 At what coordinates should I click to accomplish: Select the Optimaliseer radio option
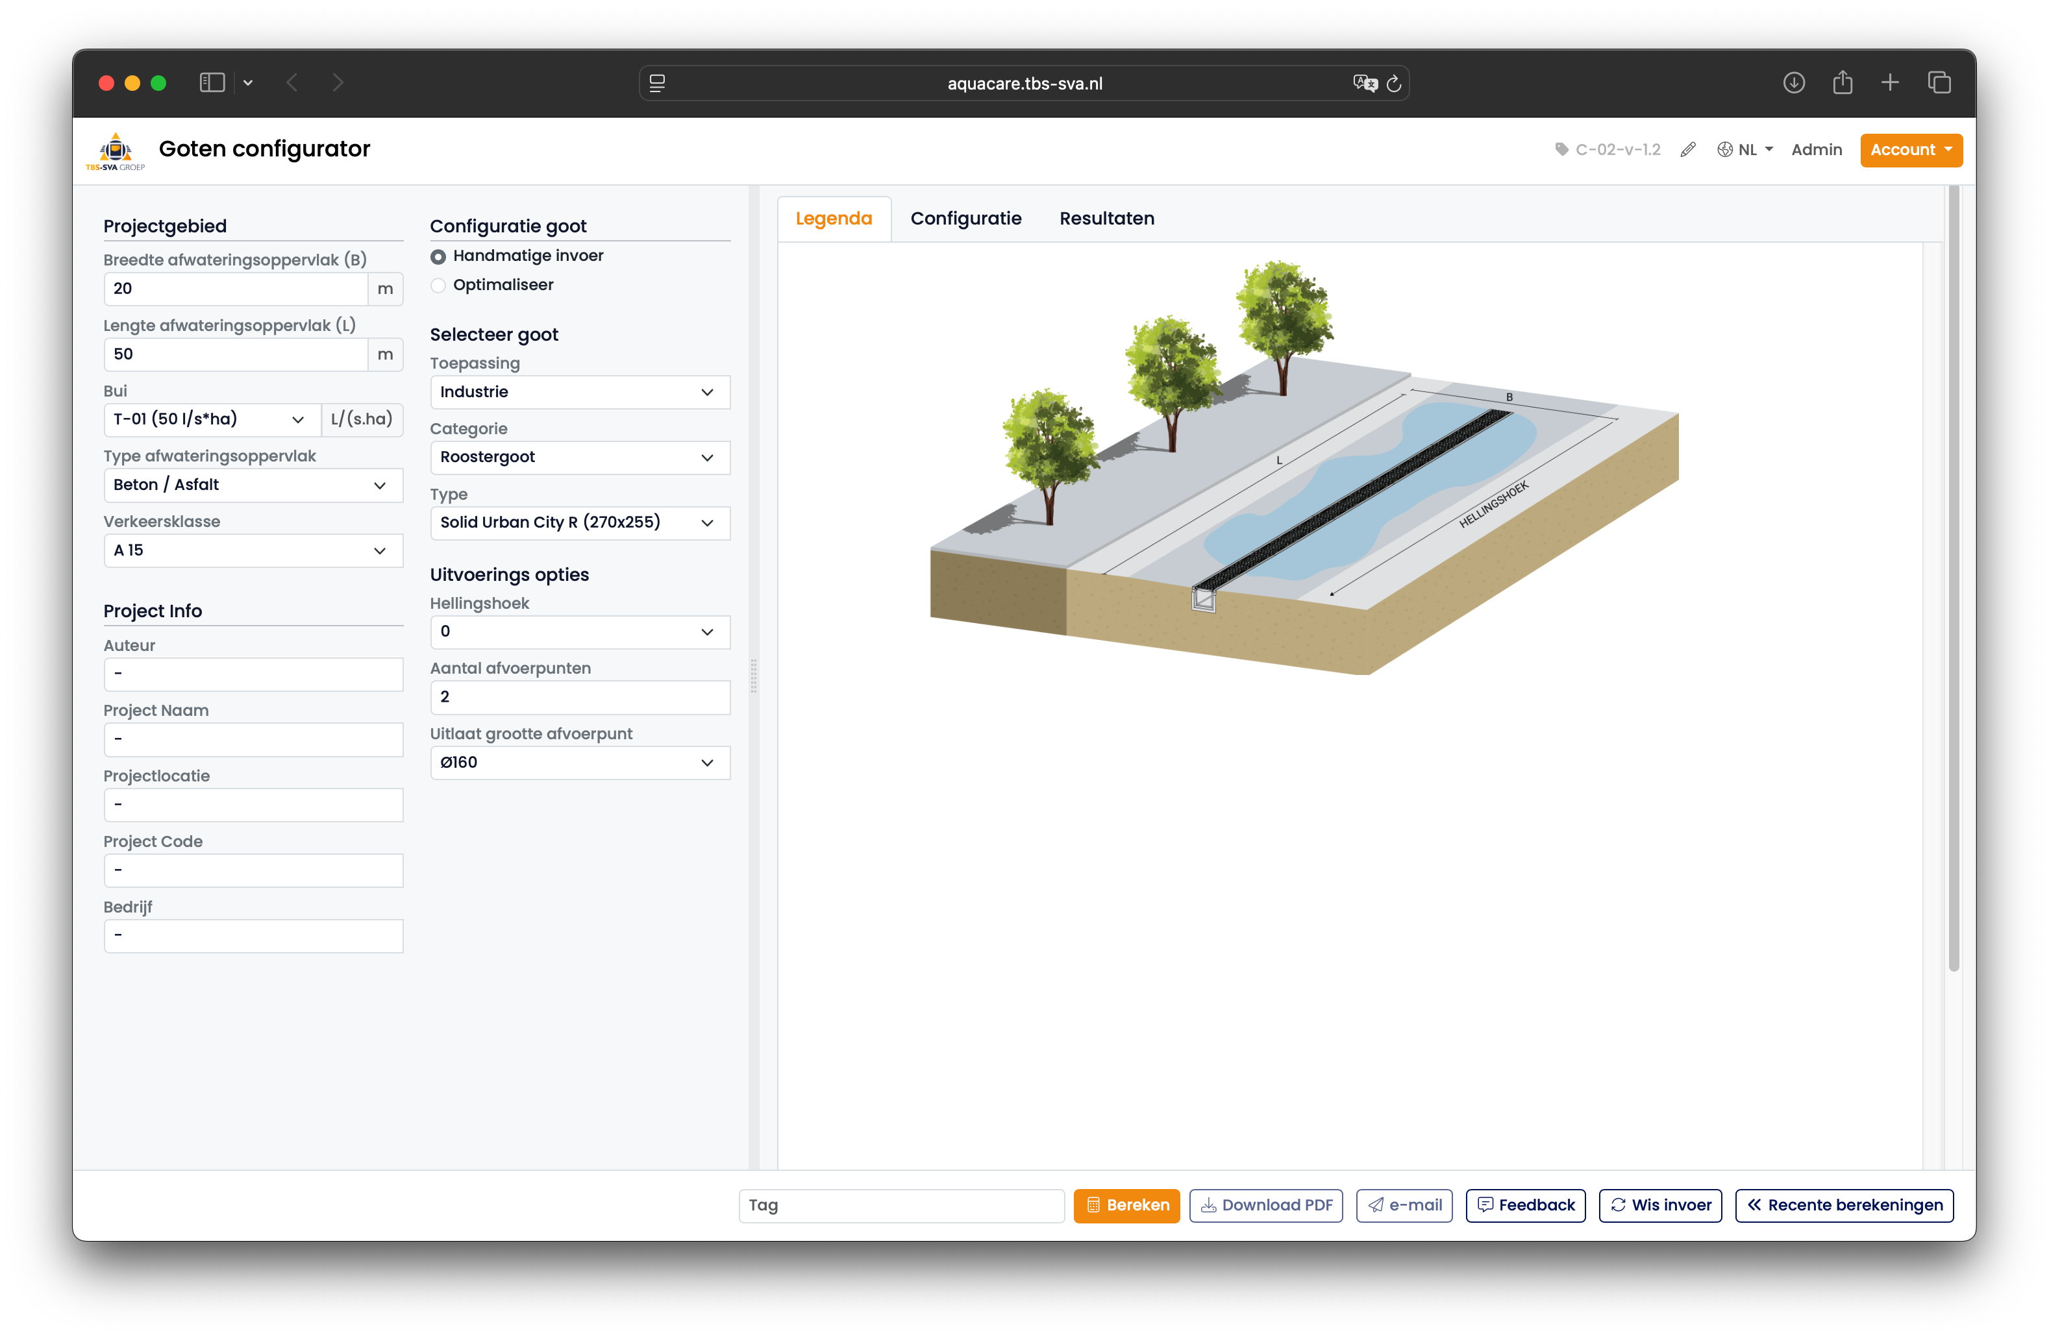[x=438, y=285]
